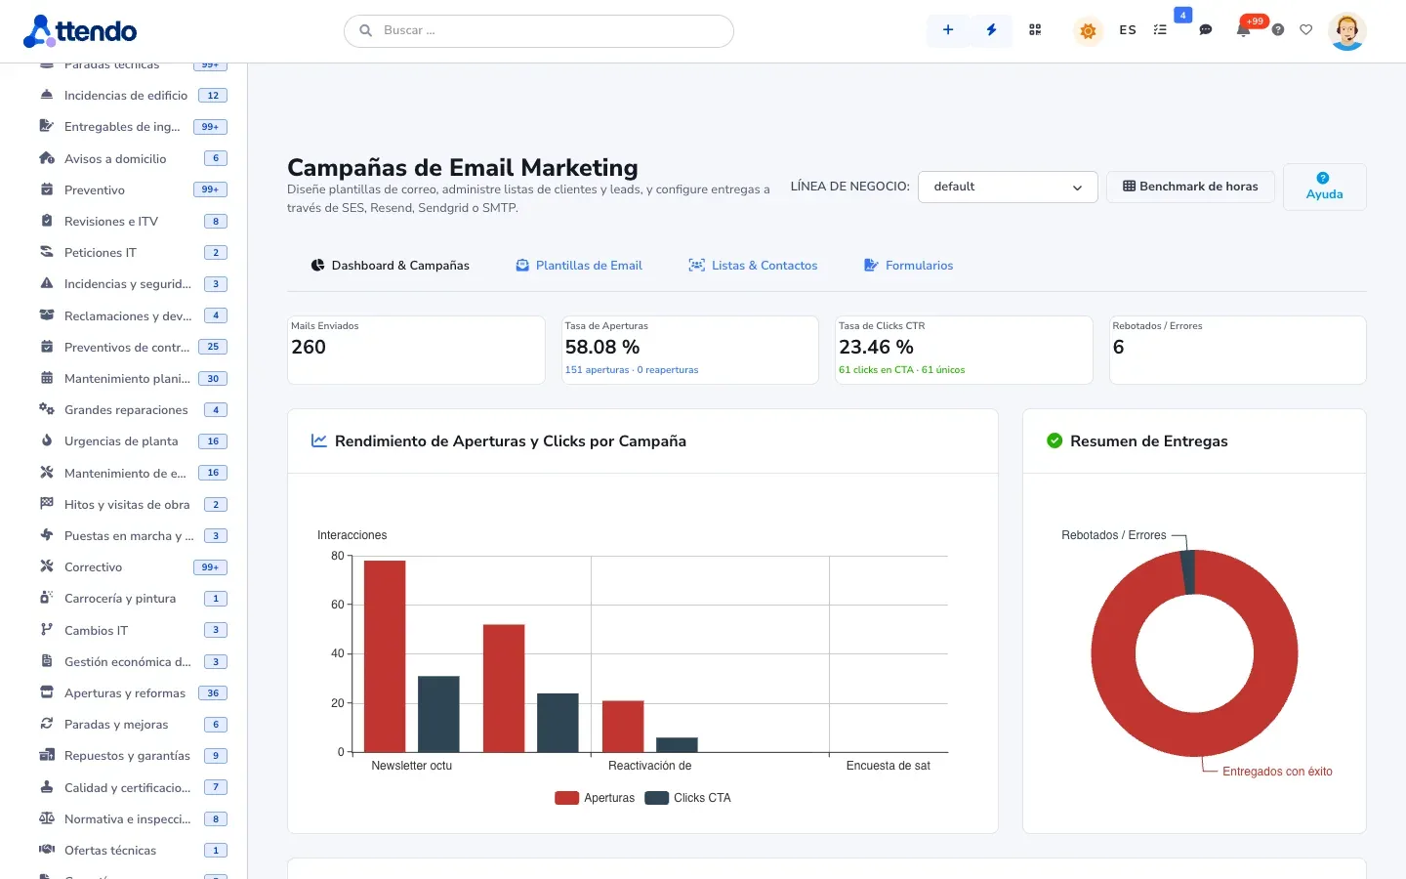This screenshot has height=879, width=1406.
Task: Click the Normativa e inspecciones scales icon
Action: tap(47, 818)
